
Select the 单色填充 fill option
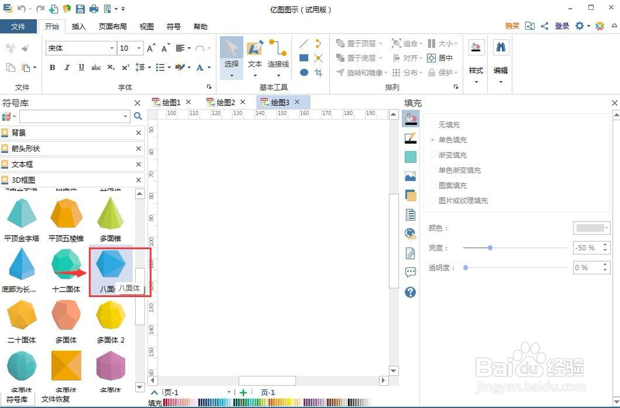(451, 140)
